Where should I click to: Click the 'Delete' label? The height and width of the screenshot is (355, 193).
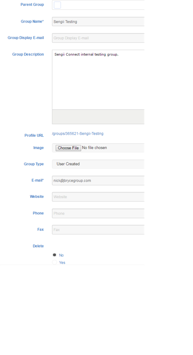click(x=38, y=246)
